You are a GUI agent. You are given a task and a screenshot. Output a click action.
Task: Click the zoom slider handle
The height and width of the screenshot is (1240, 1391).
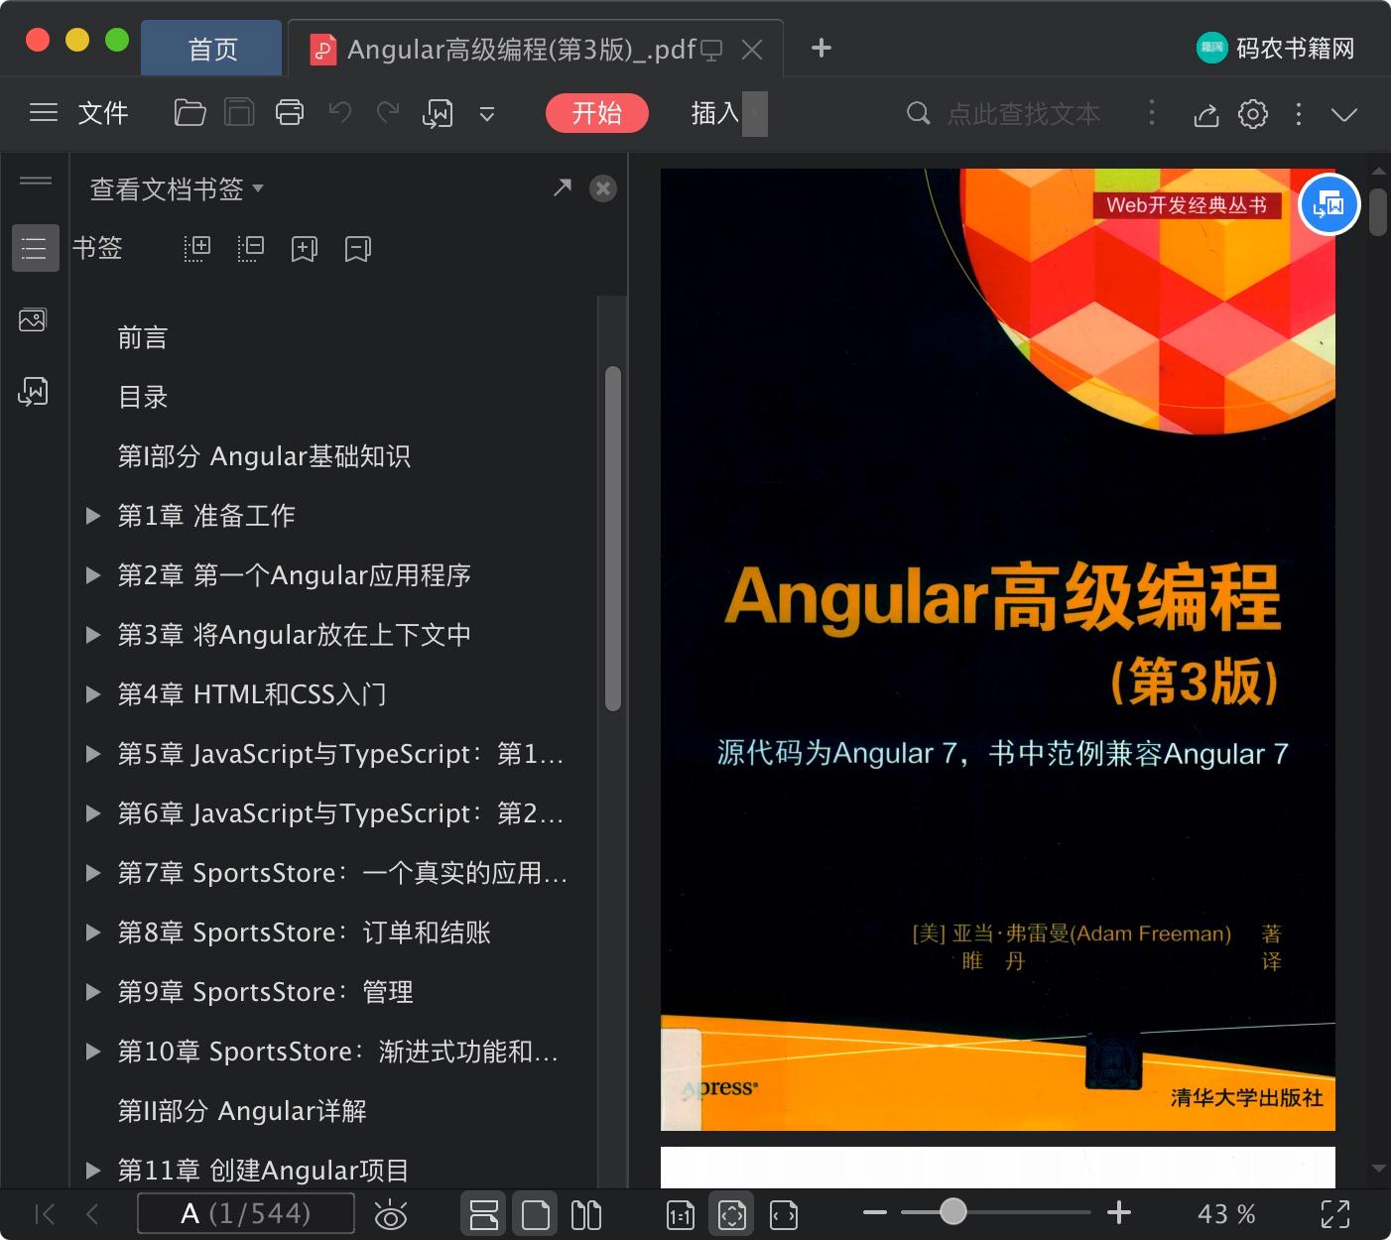(952, 1211)
